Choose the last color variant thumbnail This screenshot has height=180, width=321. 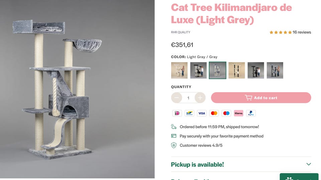click(x=275, y=70)
